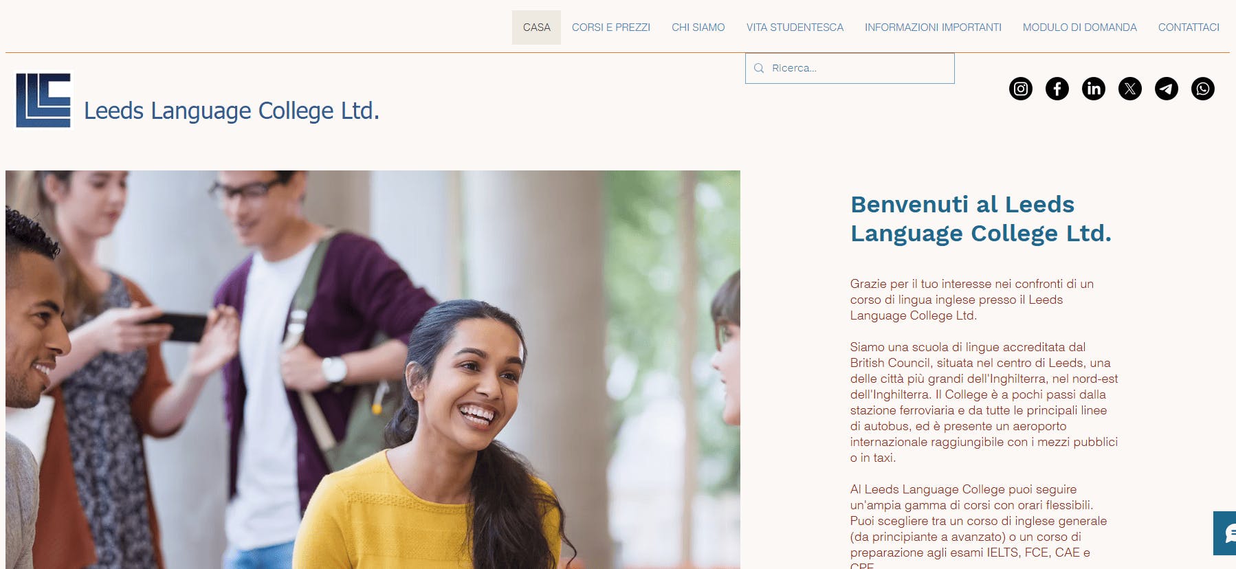Open the Instagram social icon
The image size is (1236, 569).
tap(1021, 89)
